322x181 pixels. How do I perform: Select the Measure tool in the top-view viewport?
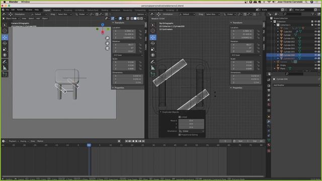[153, 68]
